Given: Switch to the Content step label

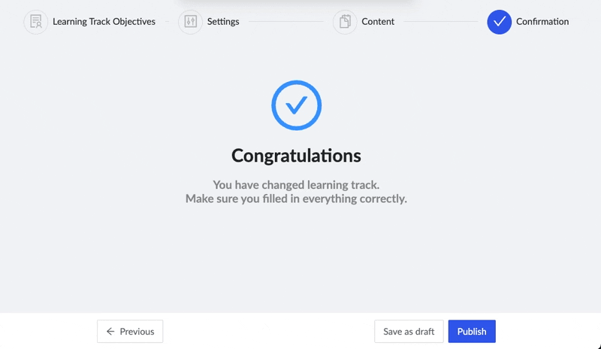Looking at the screenshot, I should click(378, 22).
